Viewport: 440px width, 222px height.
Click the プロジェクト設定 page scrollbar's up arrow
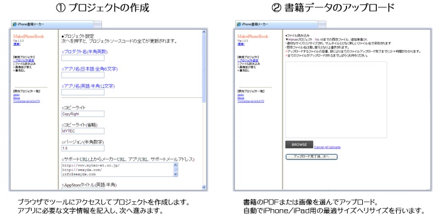204,32
